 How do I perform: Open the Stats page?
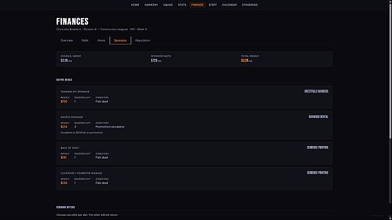[x=182, y=5]
